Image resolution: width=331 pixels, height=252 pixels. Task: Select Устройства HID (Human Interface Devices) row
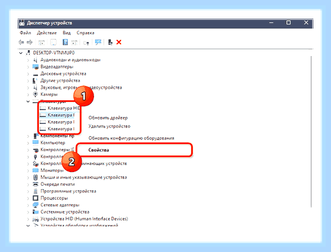tap(84, 219)
